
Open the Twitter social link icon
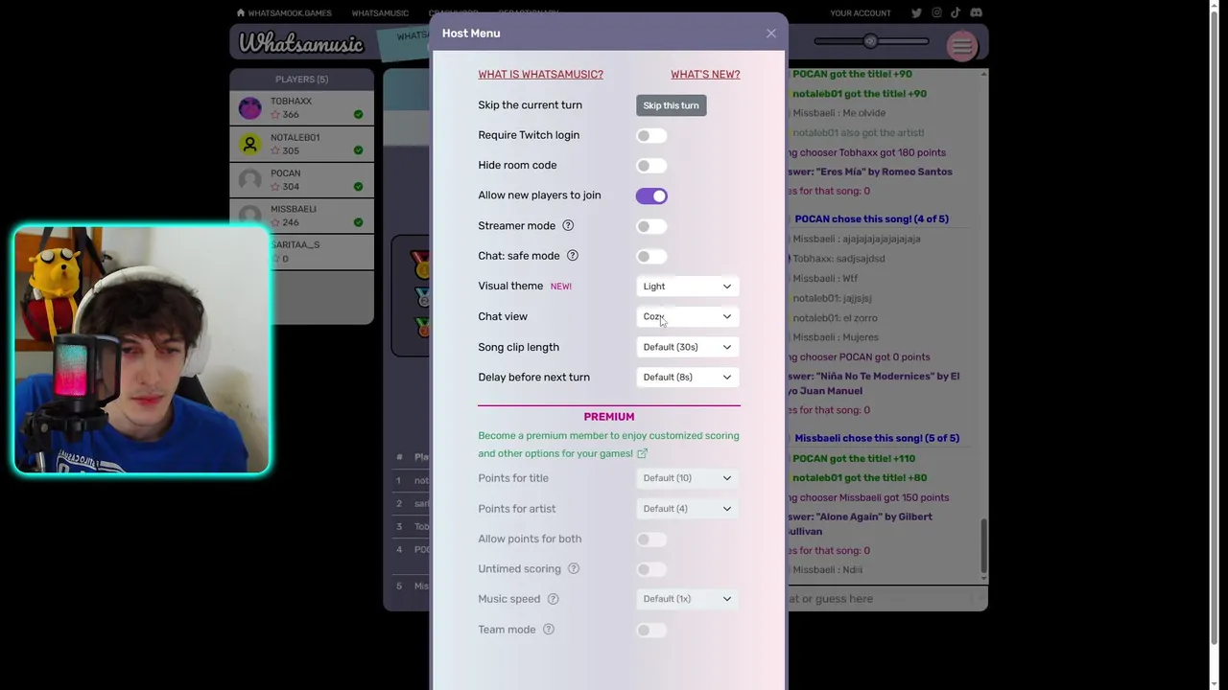(x=916, y=12)
